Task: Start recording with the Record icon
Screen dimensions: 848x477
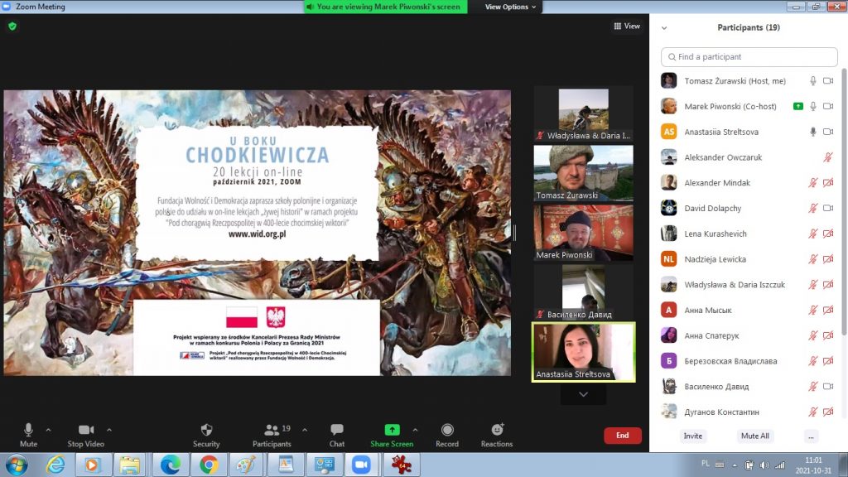Action: click(x=447, y=431)
